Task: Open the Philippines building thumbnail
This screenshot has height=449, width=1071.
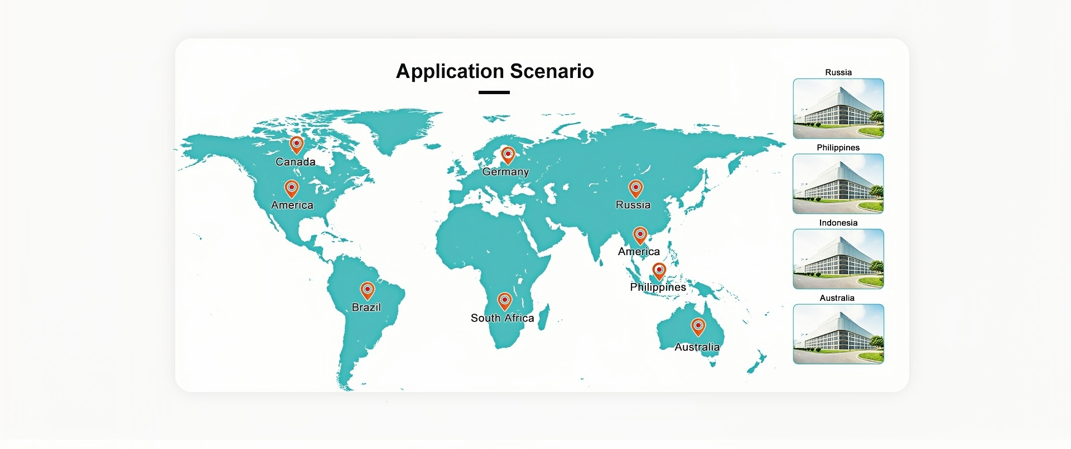Action: point(838,184)
